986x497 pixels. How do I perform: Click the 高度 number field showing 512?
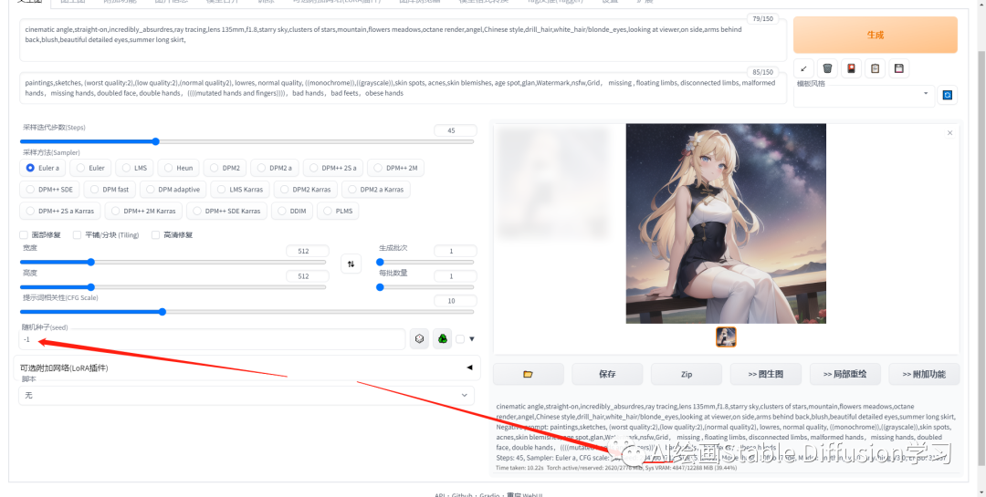[x=308, y=275]
